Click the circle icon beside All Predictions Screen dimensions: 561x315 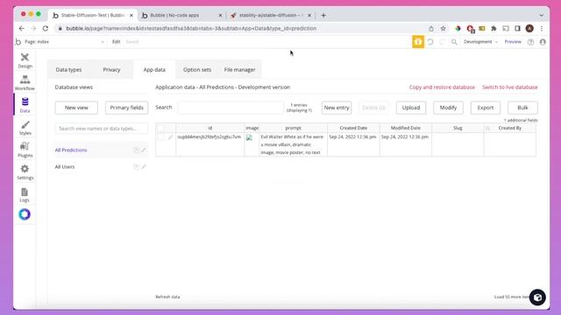(136, 150)
